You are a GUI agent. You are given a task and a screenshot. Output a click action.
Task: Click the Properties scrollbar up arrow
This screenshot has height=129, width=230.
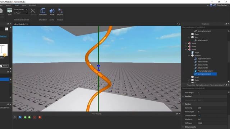pyautogui.click(x=229, y=92)
